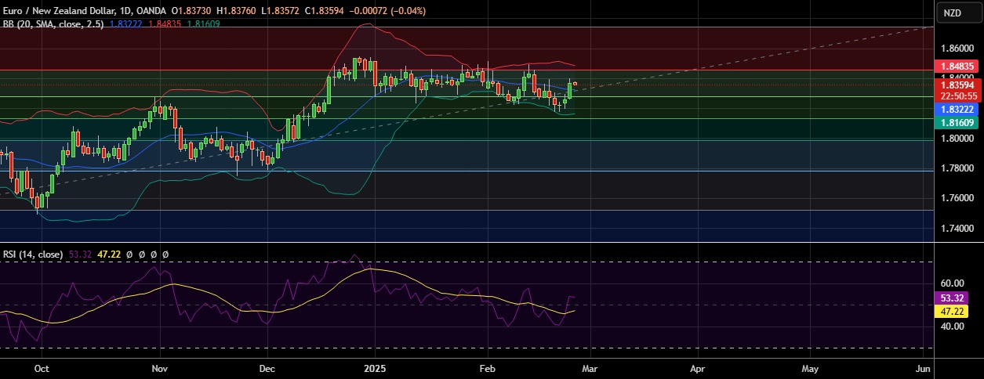
Task: Click the 1.86000 price axis tick
Action: pyautogui.click(x=956, y=48)
